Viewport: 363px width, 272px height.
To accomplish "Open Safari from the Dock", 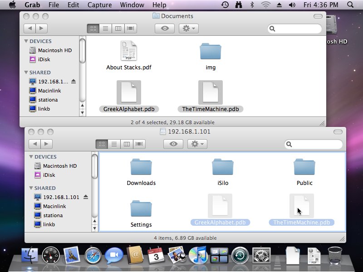I will 93,255.
